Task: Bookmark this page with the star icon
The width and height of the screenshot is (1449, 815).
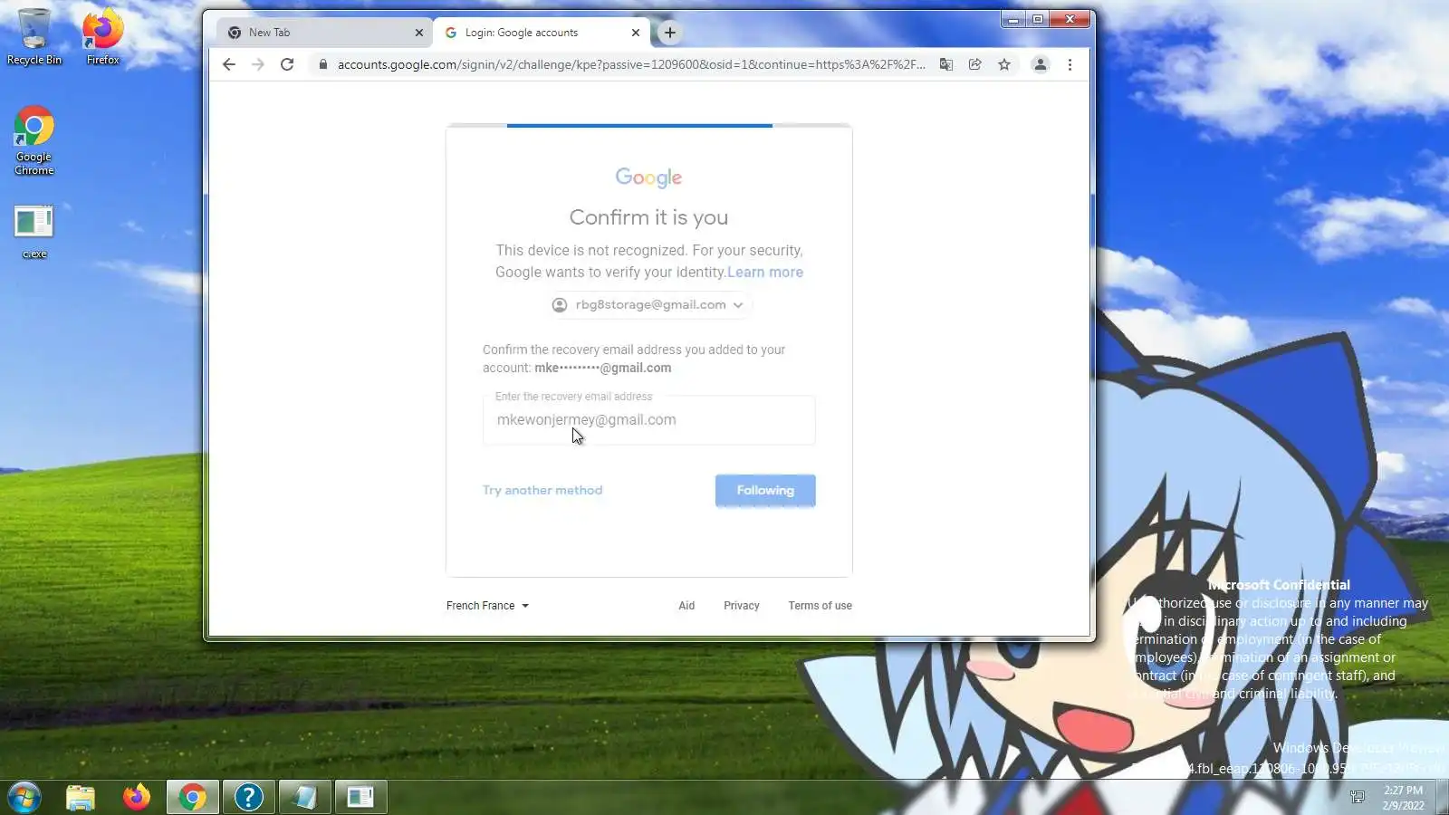Action: (x=1004, y=64)
